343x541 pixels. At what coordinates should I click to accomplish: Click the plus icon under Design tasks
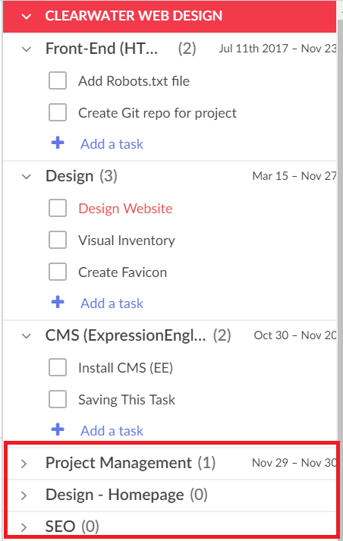coord(58,302)
